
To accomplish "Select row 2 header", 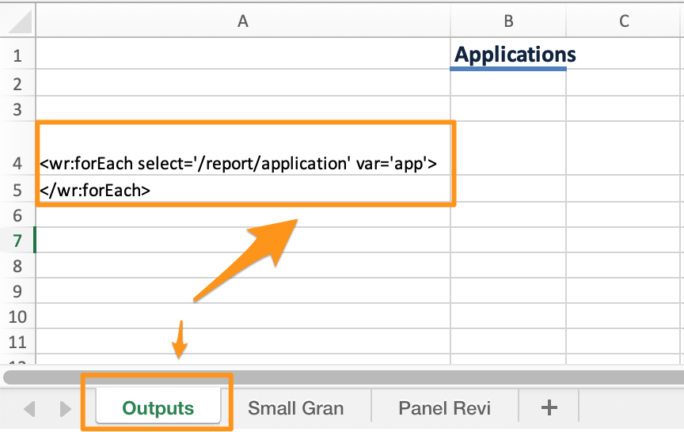I will coord(17,83).
